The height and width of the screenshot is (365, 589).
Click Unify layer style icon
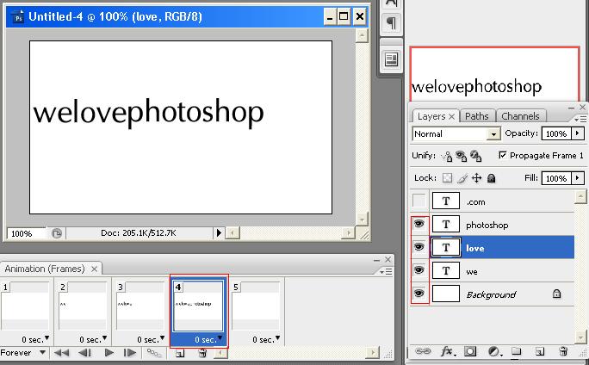pyautogui.click(x=475, y=156)
